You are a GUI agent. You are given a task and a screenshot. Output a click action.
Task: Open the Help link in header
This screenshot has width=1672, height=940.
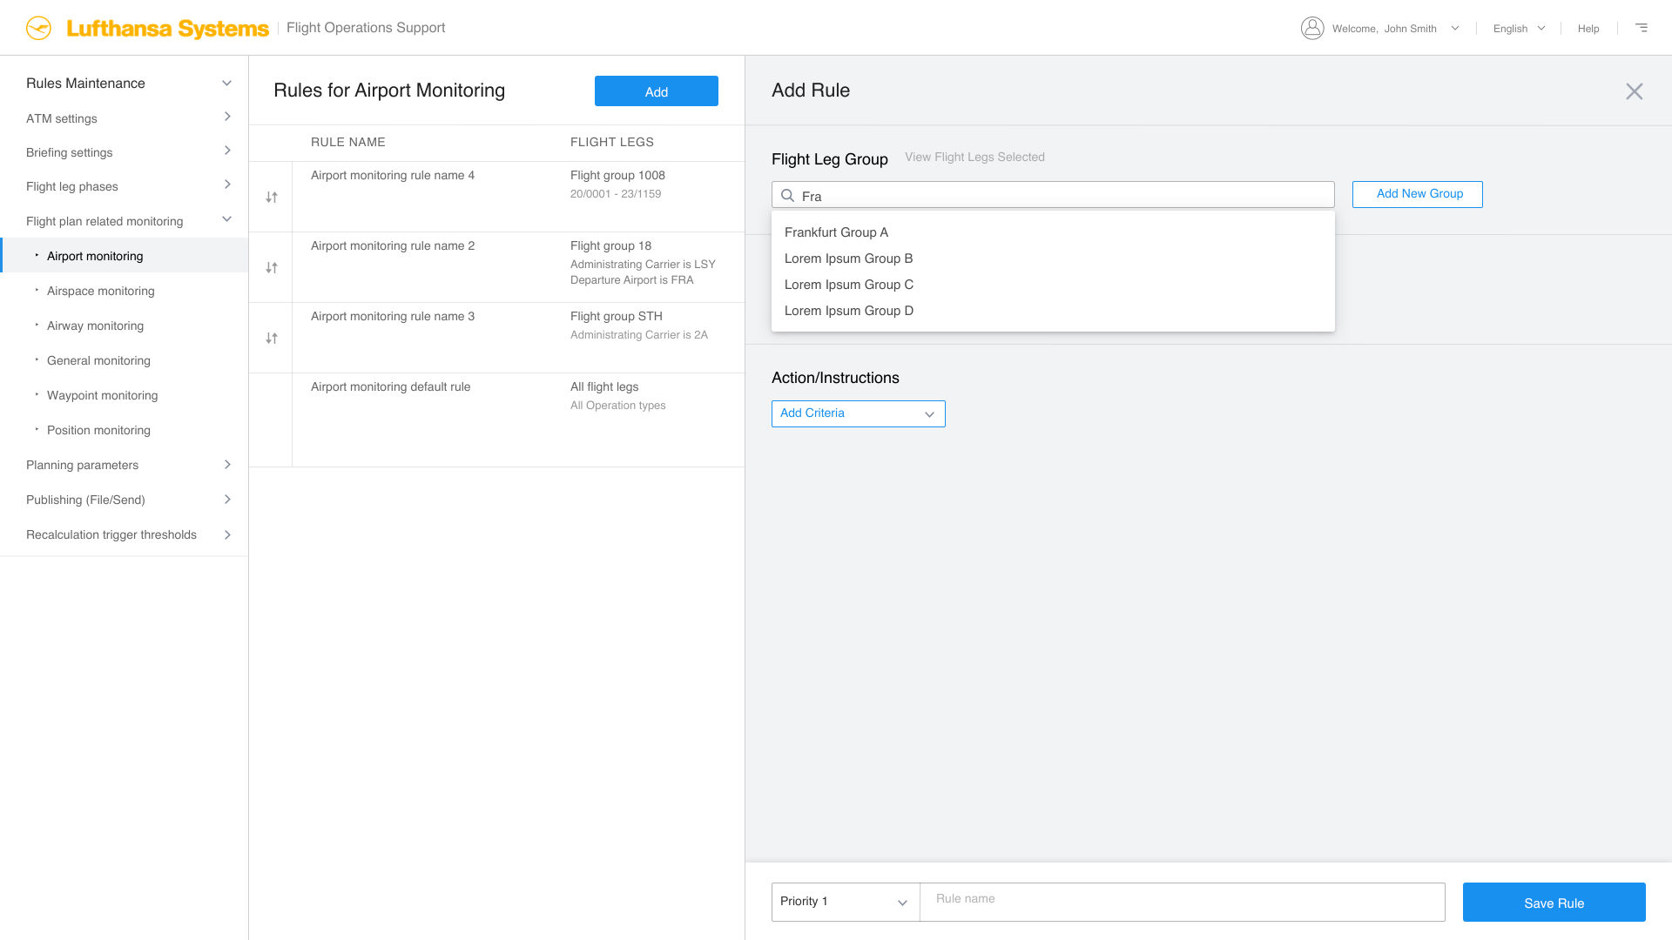point(1588,29)
